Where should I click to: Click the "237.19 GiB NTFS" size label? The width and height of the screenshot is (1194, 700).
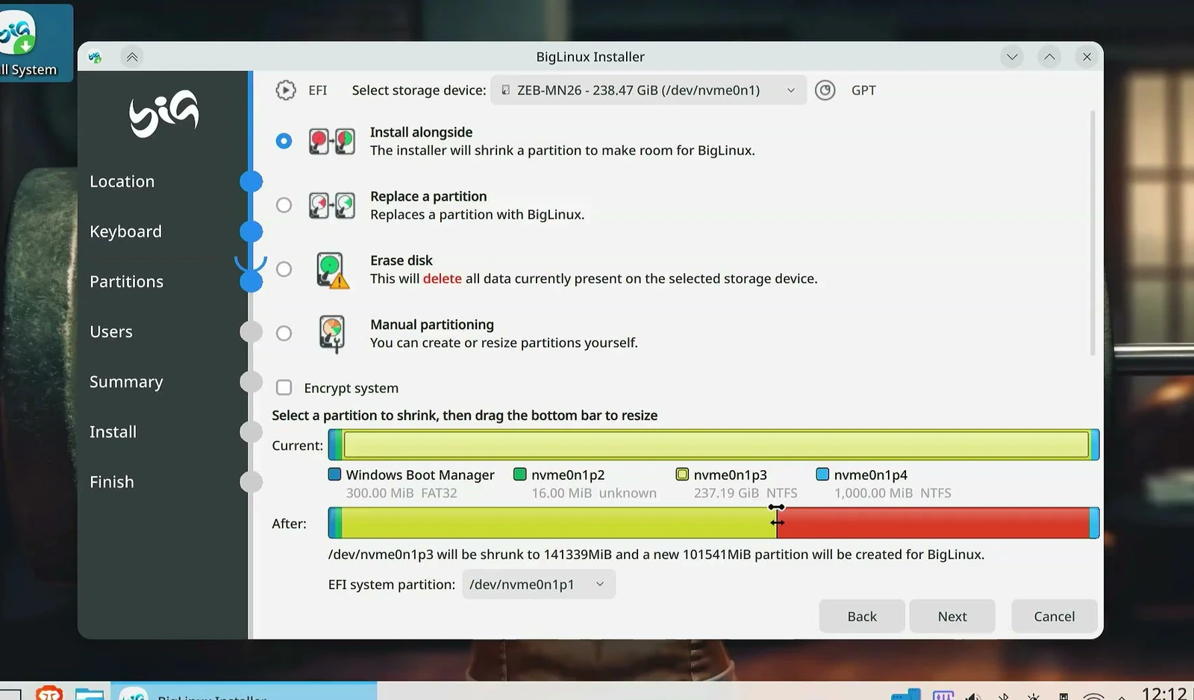(746, 493)
